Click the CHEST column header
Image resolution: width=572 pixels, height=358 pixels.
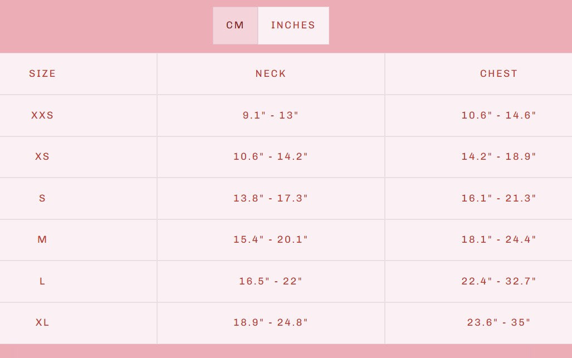[498, 73]
